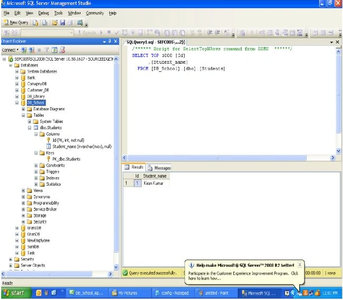Switch to the Messages tab

159,168
